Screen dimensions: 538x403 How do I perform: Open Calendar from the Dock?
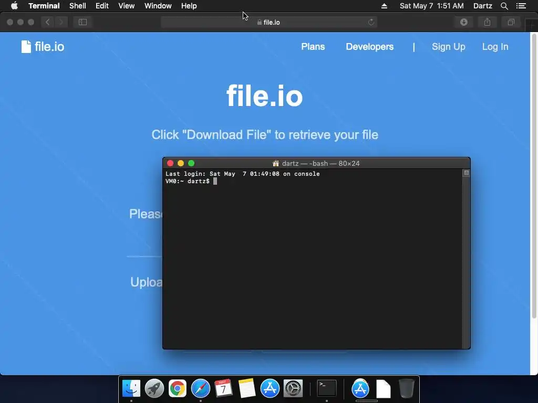pyautogui.click(x=223, y=388)
